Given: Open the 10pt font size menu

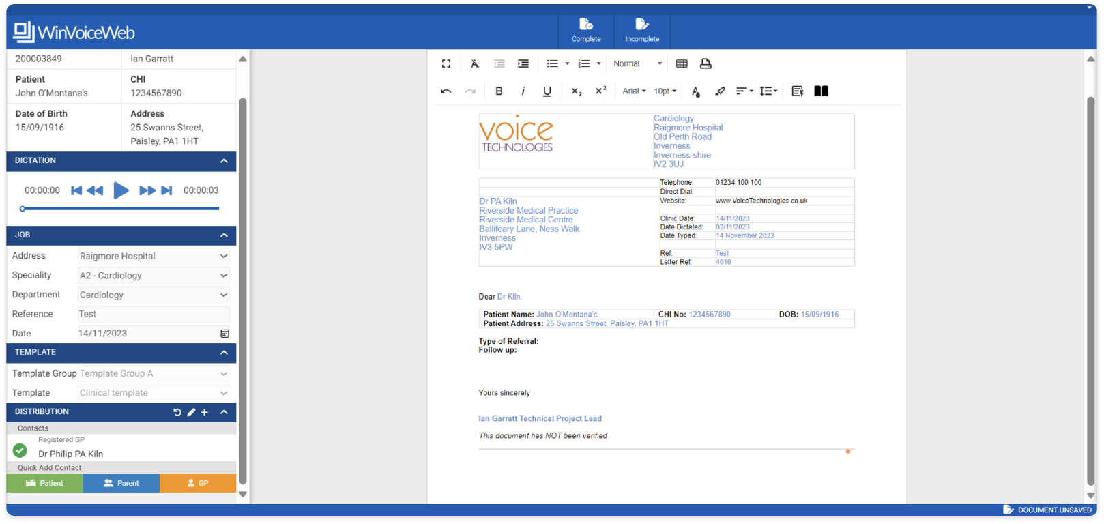Looking at the screenshot, I should pos(665,91).
